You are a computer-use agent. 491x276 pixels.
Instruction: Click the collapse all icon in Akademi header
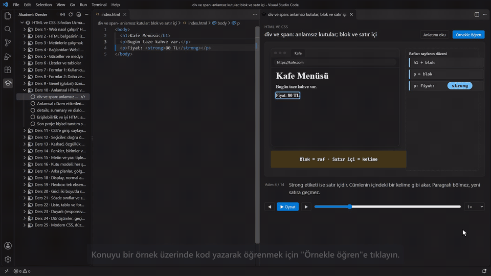79,14
